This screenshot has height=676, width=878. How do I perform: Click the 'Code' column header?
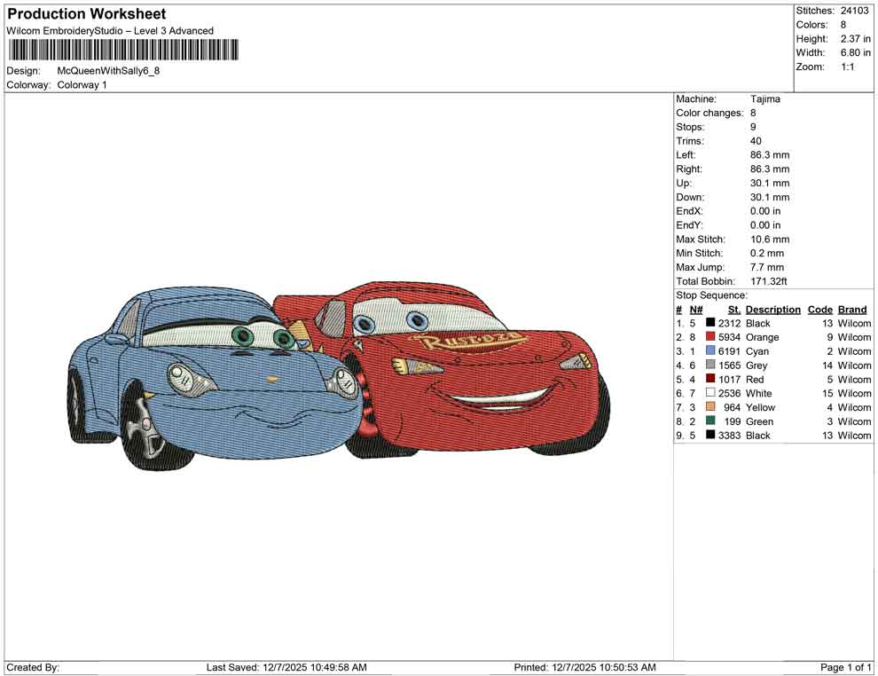click(819, 309)
